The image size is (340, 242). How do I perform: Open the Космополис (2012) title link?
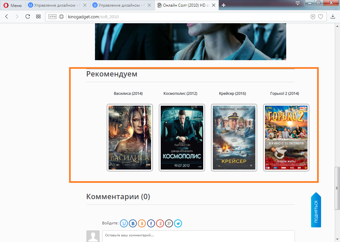click(180, 93)
